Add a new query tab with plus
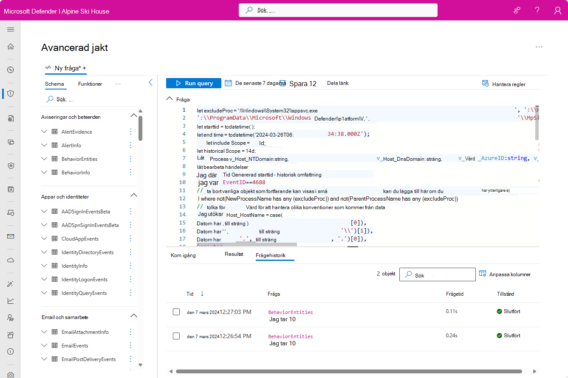 click(x=85, y=68)
